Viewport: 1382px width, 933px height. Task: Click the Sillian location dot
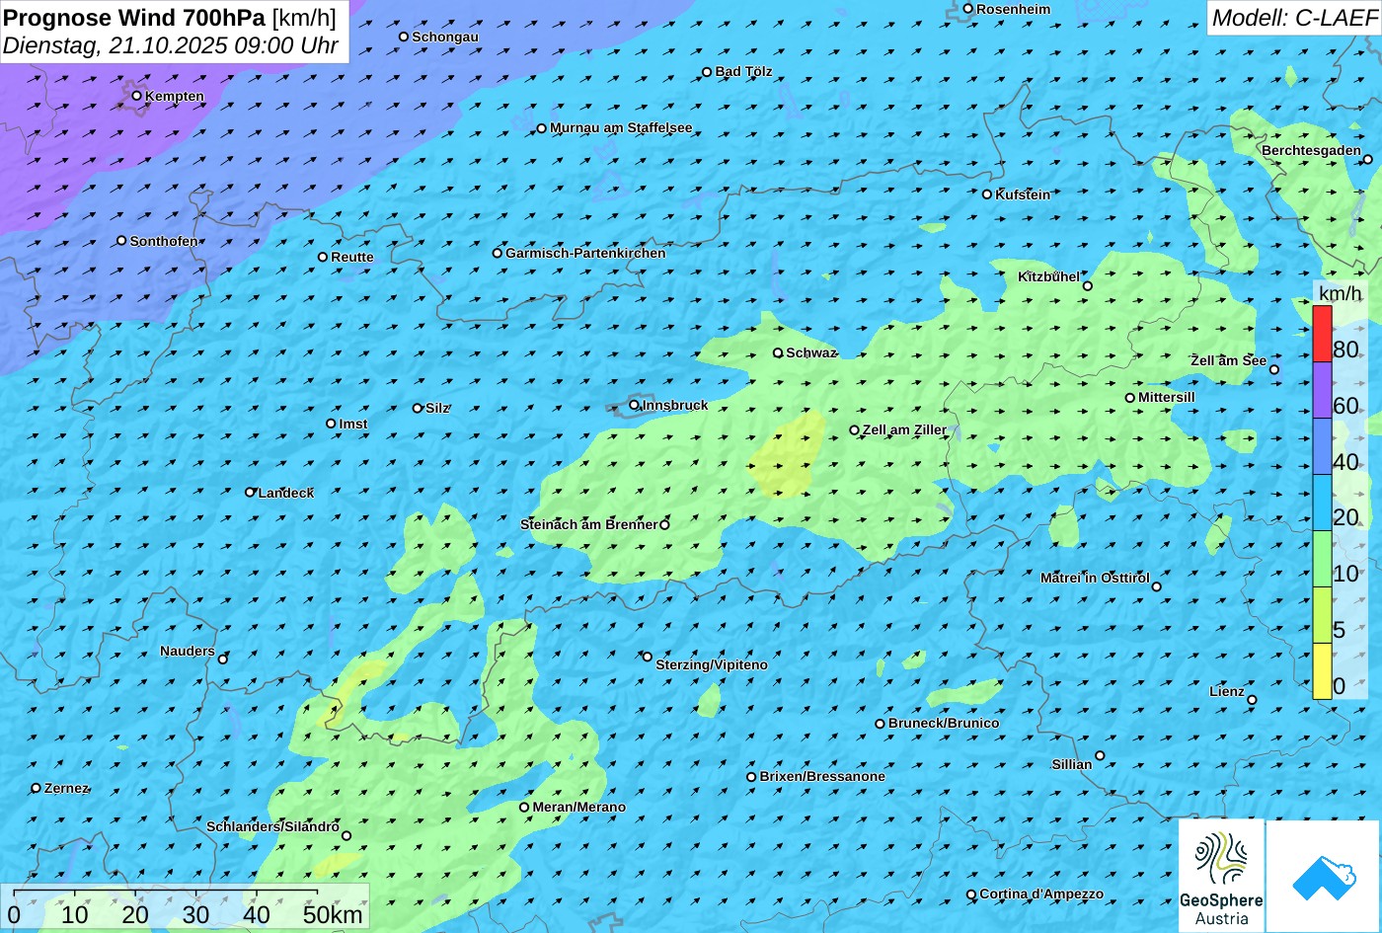[1100, 755]
